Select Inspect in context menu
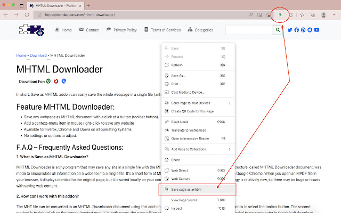Viewport: 341px width, 213px height. coord(198,208)
